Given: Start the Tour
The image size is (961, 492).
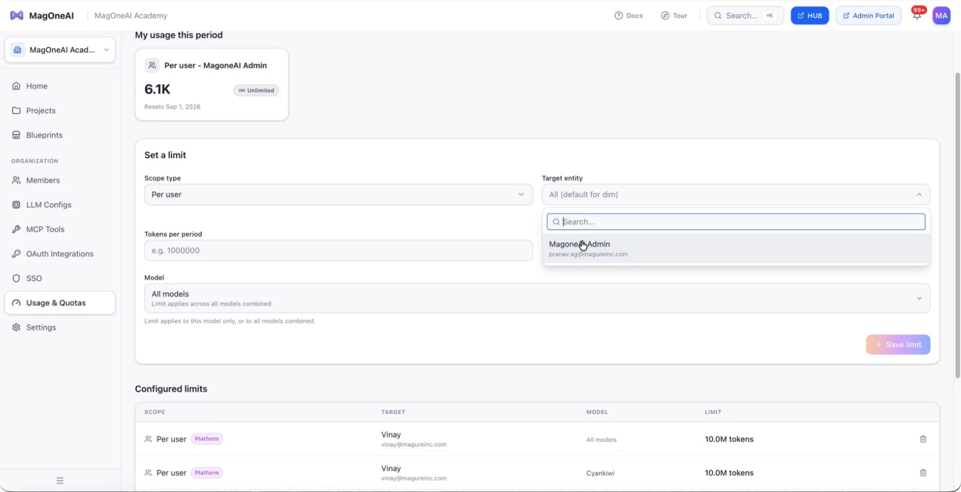Looking at the screenshot, I should pyautogui.click(x=674, y=16).
